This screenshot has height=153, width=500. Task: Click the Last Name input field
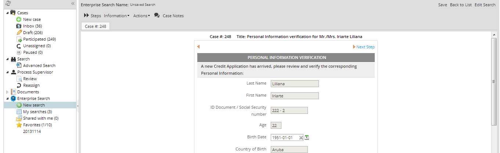point(294,83)
